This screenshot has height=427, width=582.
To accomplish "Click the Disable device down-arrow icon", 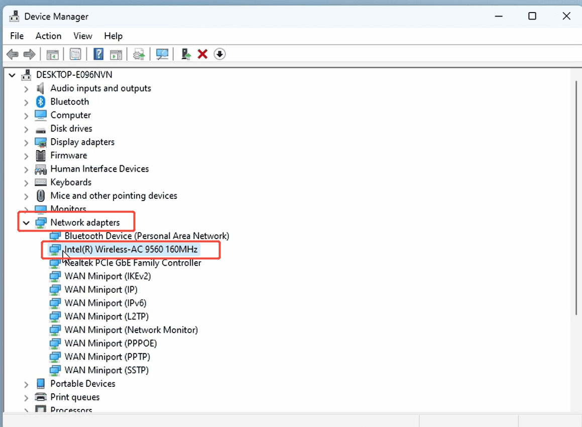I will coord(219,54).
